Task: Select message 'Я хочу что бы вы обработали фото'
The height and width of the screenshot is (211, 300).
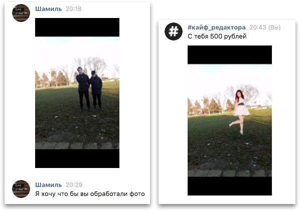Action: click(x=90, y=194)
